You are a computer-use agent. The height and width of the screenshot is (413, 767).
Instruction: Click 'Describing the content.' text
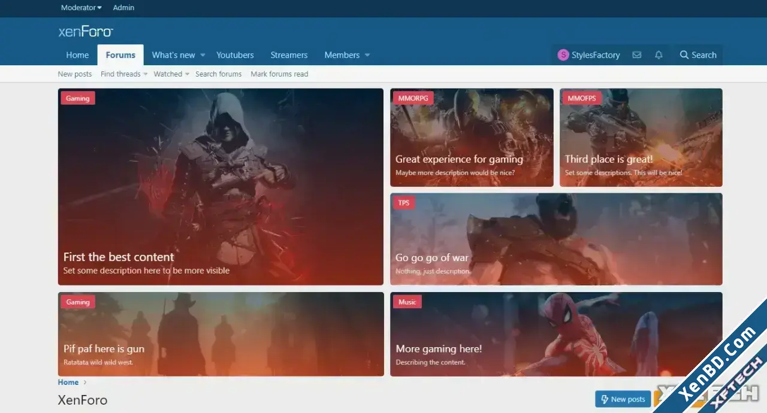pyautogui.click(x=430, y=363)
